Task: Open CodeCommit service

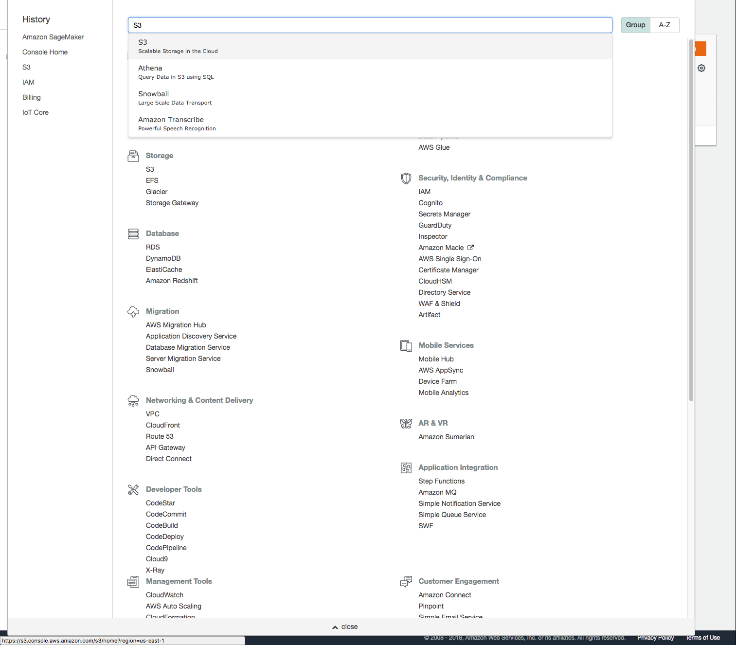Action: tap(166, 514)
